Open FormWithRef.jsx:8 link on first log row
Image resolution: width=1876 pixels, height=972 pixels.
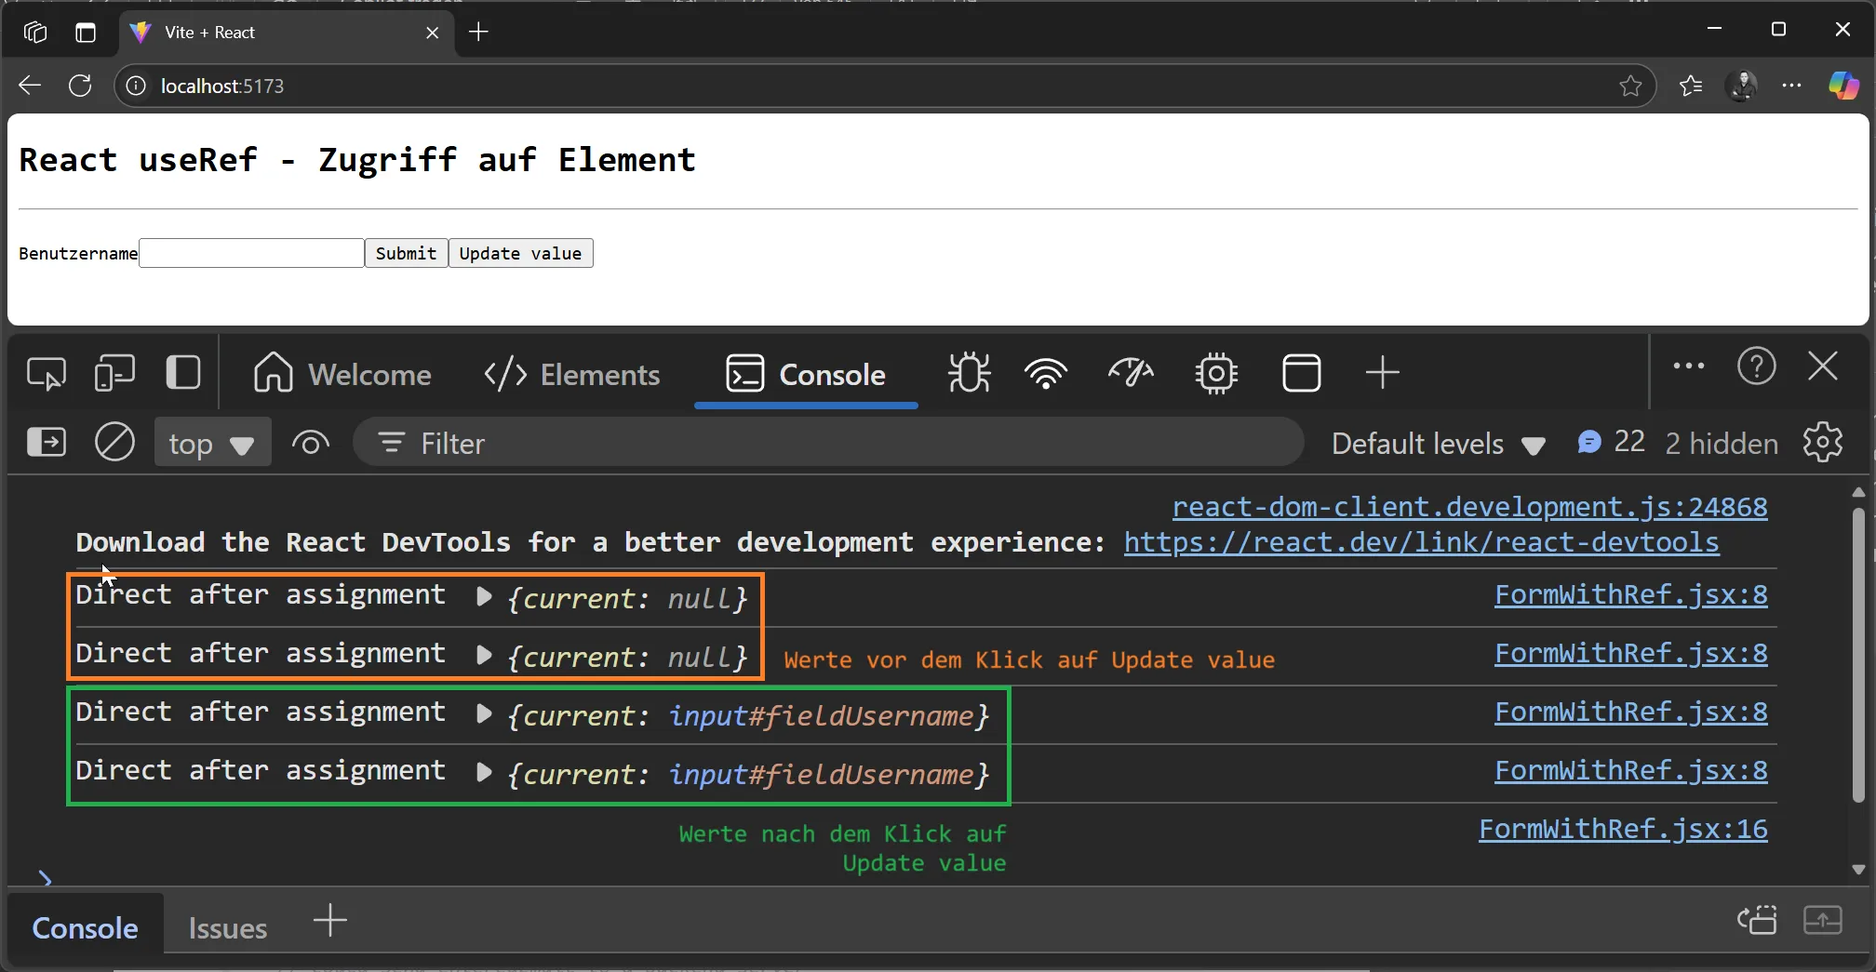[1630, 594]
